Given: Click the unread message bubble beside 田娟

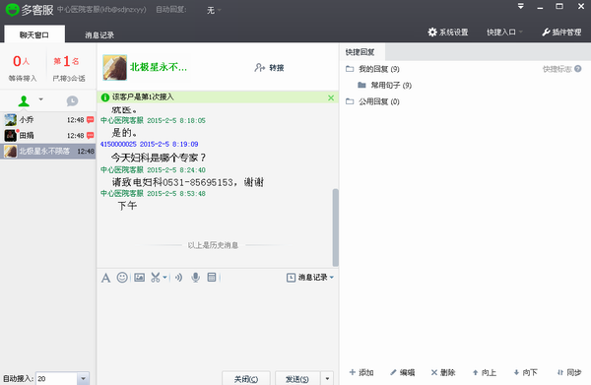Looking at the screenshot, I should pyautogui.click(x=91, y=135).
